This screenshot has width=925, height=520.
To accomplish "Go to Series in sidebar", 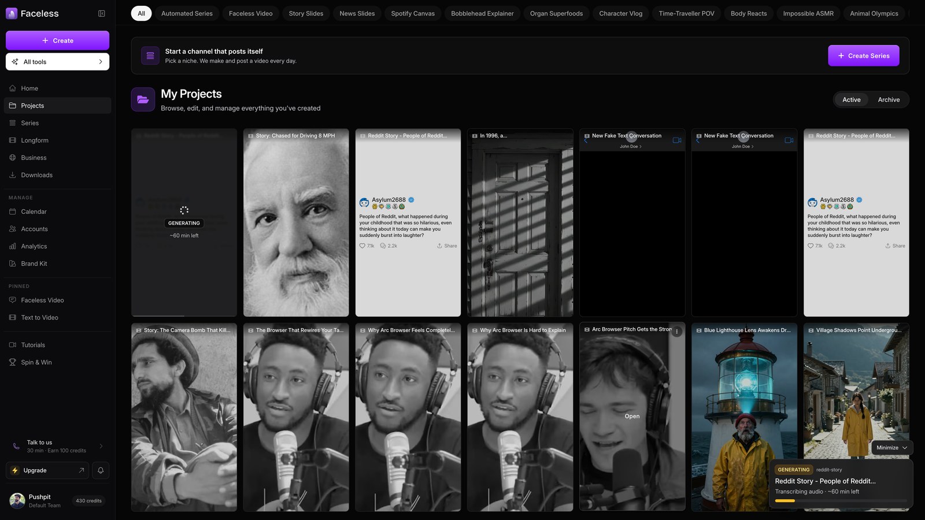I will click(58, 123).
